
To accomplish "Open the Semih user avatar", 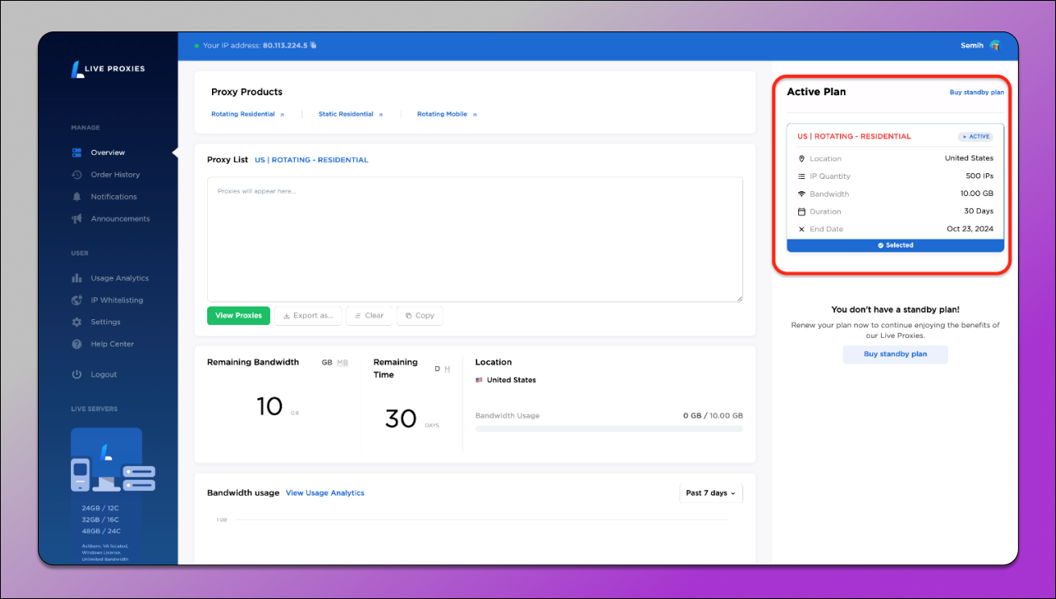I will [995, 45].
